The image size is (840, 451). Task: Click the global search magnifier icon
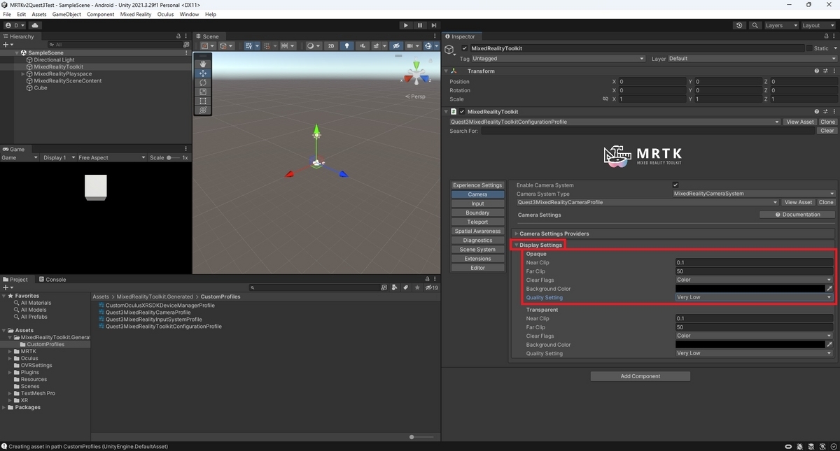click(755, 25)
